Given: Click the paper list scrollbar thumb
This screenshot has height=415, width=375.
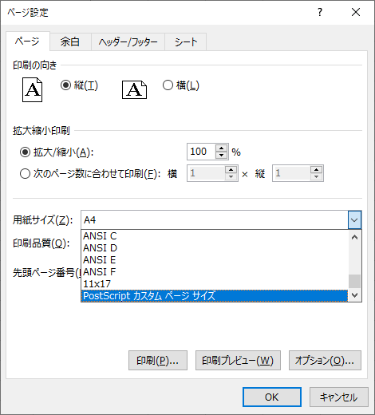Looking at the screenshot, I should click(x=354, y=281).
